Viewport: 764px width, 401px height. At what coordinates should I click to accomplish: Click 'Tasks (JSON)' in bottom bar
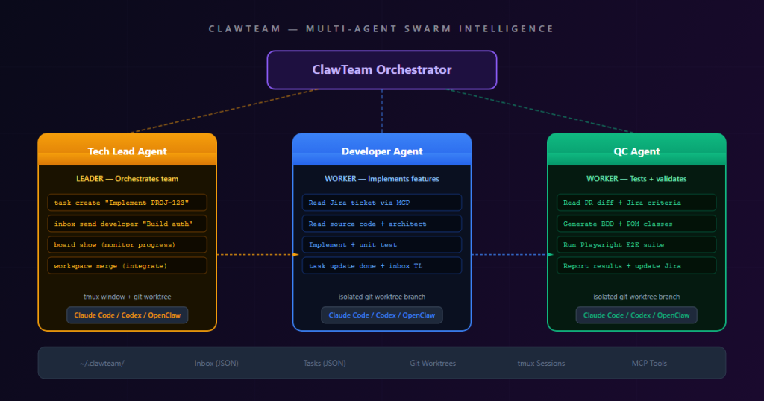(325, 363)
